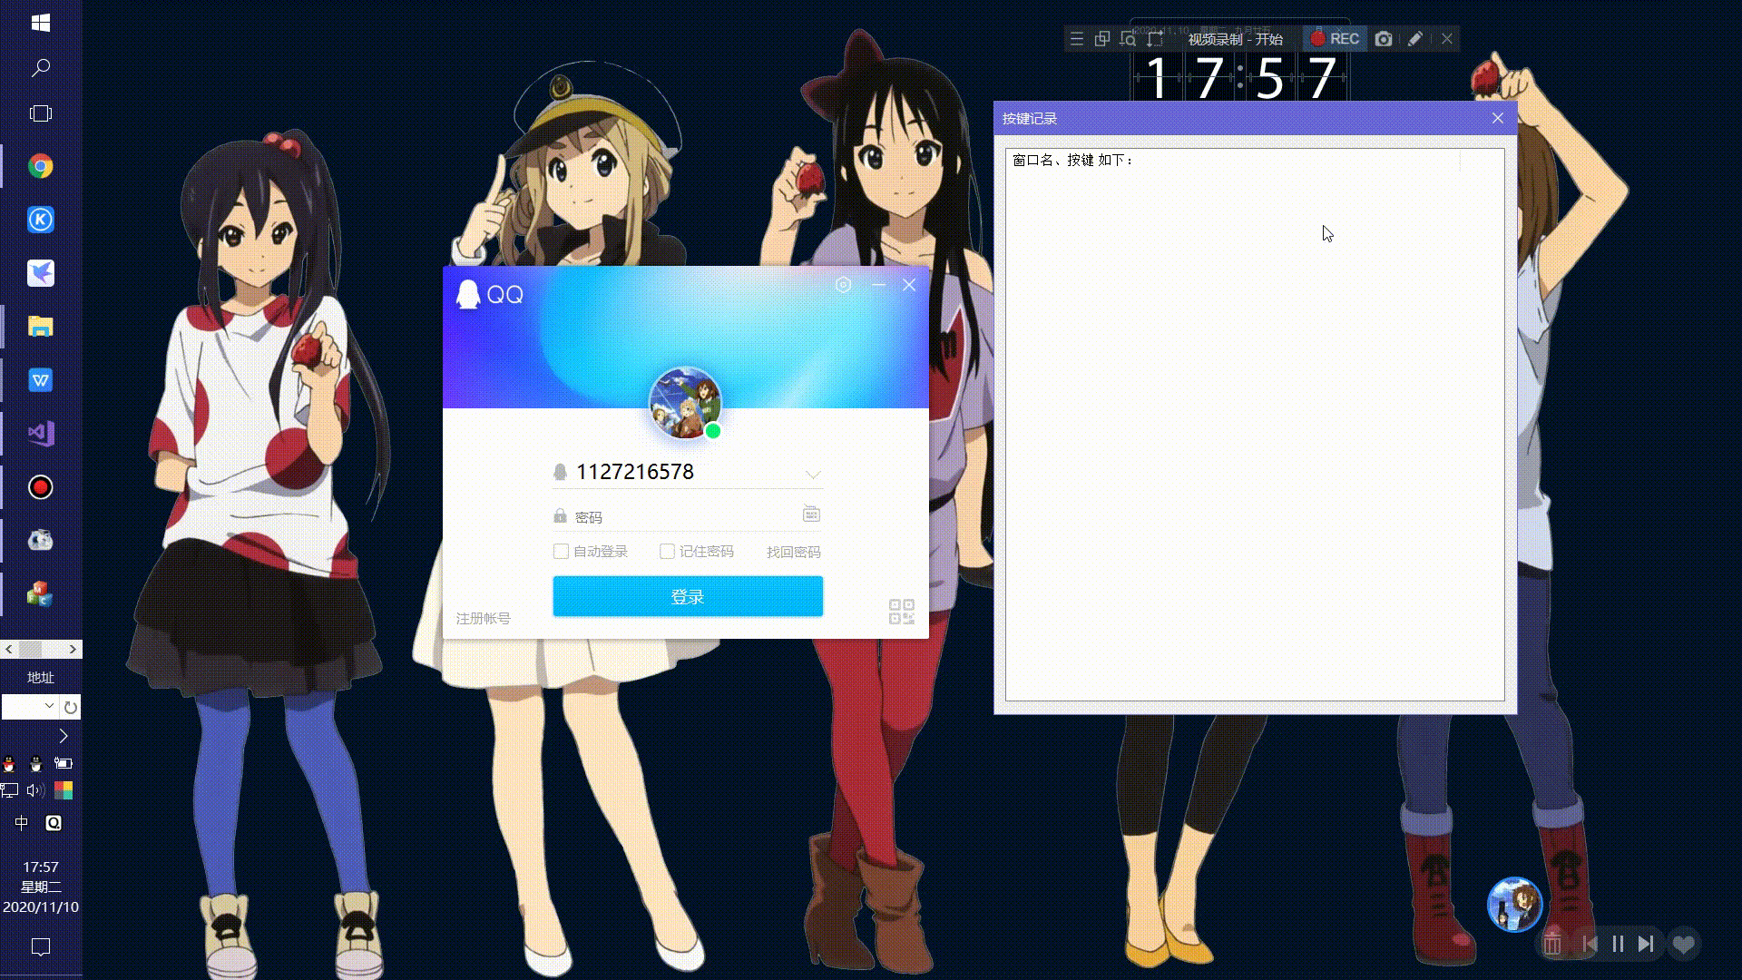1742x980 pixels.
Task: Expand the QQ account number dropdown
Action: click(x=813, y=474)
